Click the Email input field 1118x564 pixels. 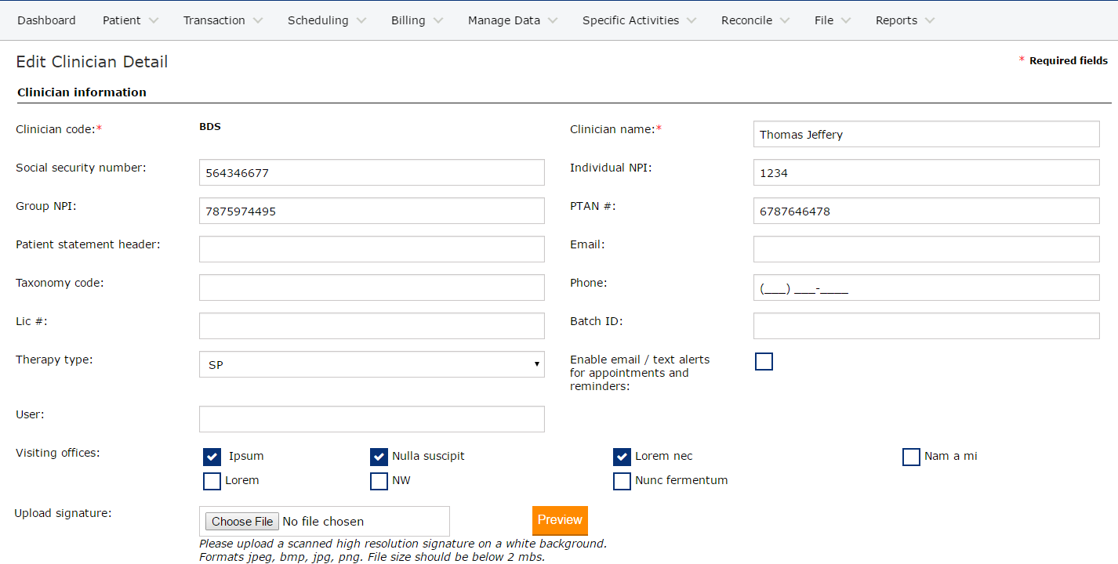point(926,249)
